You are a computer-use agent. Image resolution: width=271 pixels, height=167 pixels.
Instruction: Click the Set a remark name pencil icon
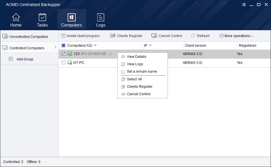coord(123,72)
